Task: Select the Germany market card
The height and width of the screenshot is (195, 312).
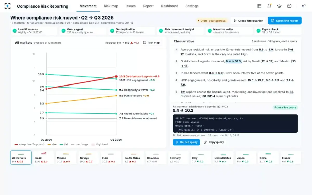Action: click(178, 158)
